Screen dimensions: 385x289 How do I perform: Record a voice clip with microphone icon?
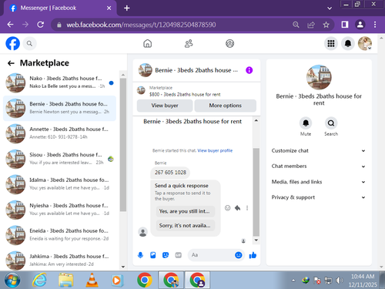[x=140, y=255]
